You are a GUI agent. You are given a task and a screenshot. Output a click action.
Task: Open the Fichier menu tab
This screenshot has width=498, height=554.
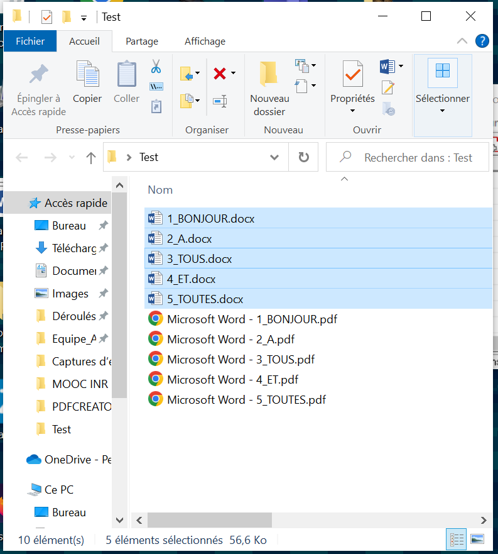[30, 41]
